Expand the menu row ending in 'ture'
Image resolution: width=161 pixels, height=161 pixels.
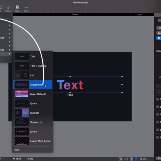click(x=6, y=38)
